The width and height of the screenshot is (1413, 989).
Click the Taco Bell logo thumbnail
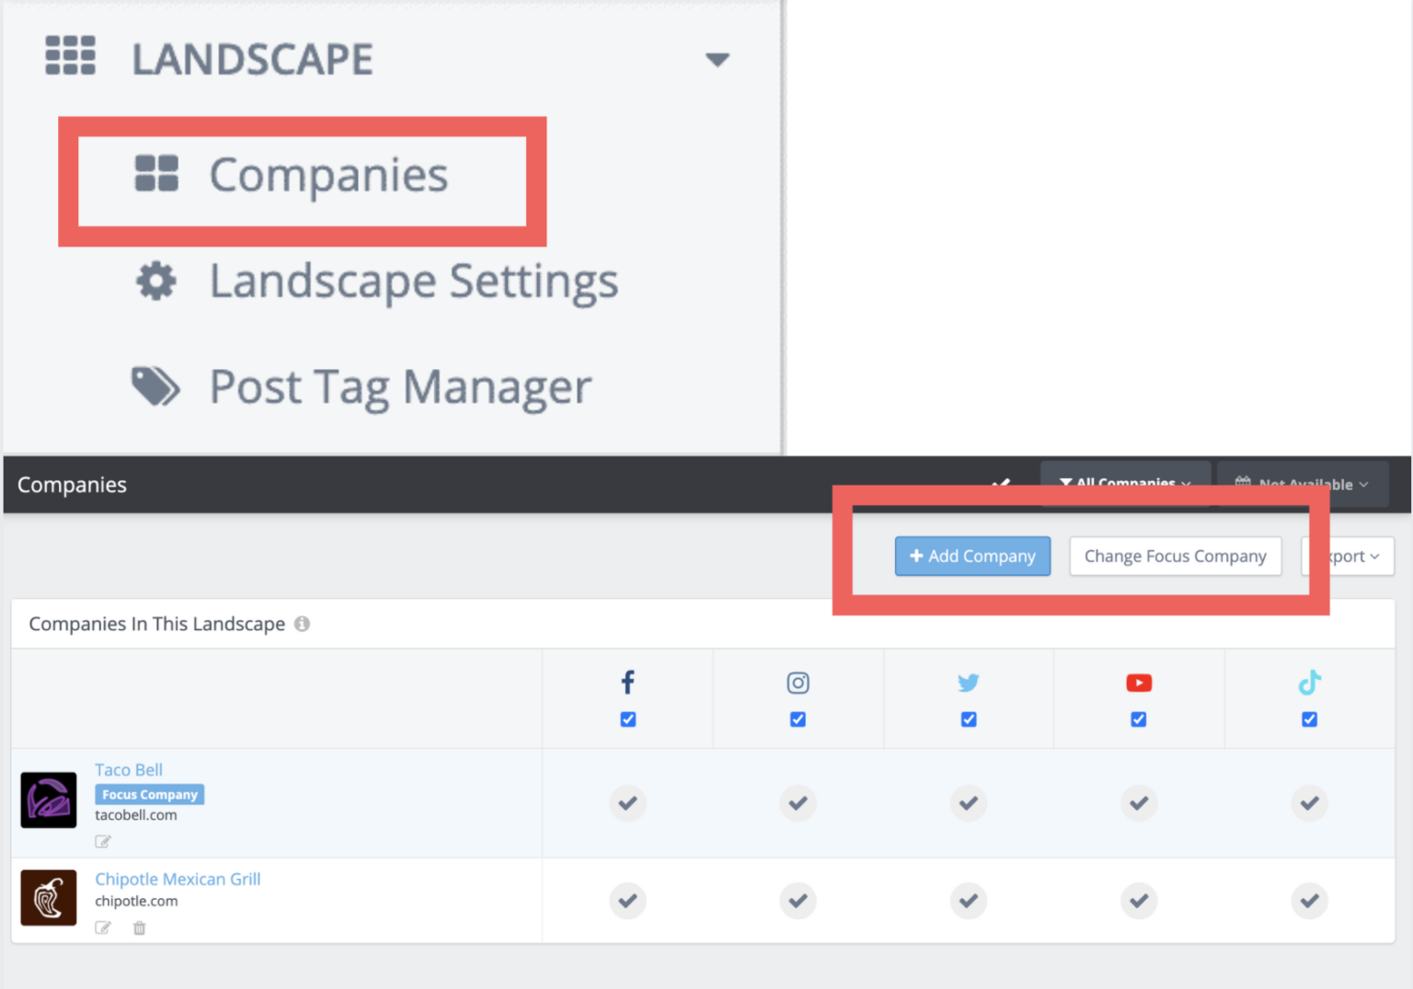[48, 799]
